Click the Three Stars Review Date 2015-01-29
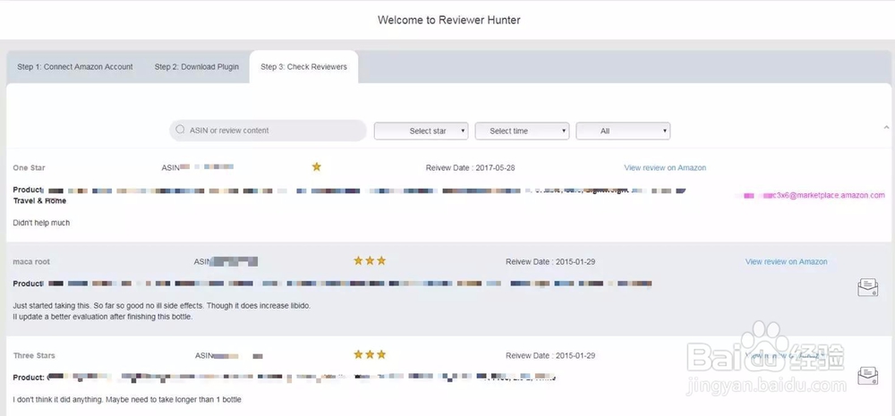The image size is (895, 416). pos(550,355)
